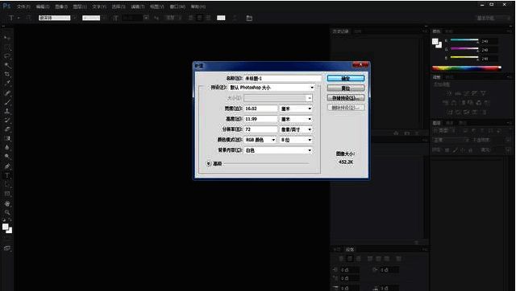Click the 名称 name input field

282,78
